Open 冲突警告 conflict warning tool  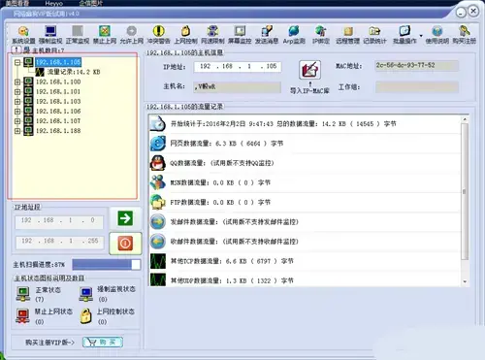pyautogui.click(x=158, y=35)
